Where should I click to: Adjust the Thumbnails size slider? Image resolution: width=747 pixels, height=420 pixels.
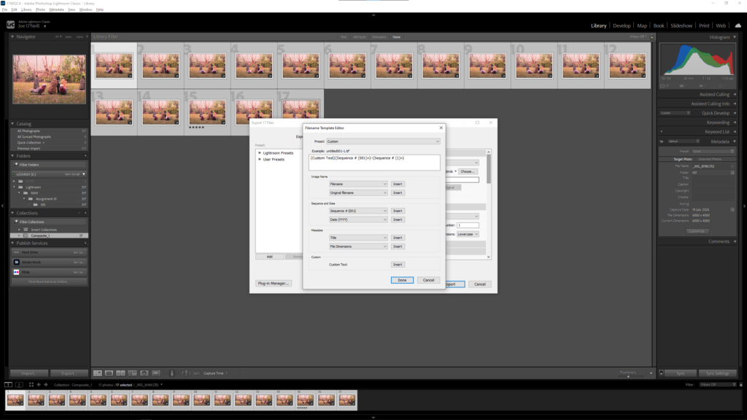coord(628,376)
